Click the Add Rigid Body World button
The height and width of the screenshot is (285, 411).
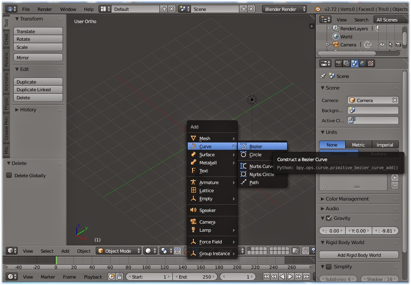click(359, 255)
